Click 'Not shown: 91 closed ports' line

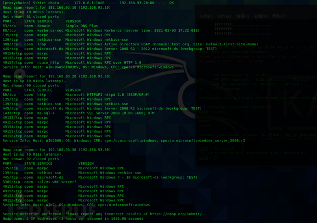pyautogui.click(x=31, y=17)
